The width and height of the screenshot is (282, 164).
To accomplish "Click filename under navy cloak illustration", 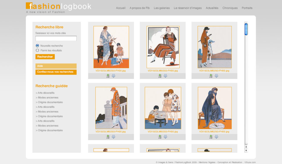I will click(x=214, y=131).
